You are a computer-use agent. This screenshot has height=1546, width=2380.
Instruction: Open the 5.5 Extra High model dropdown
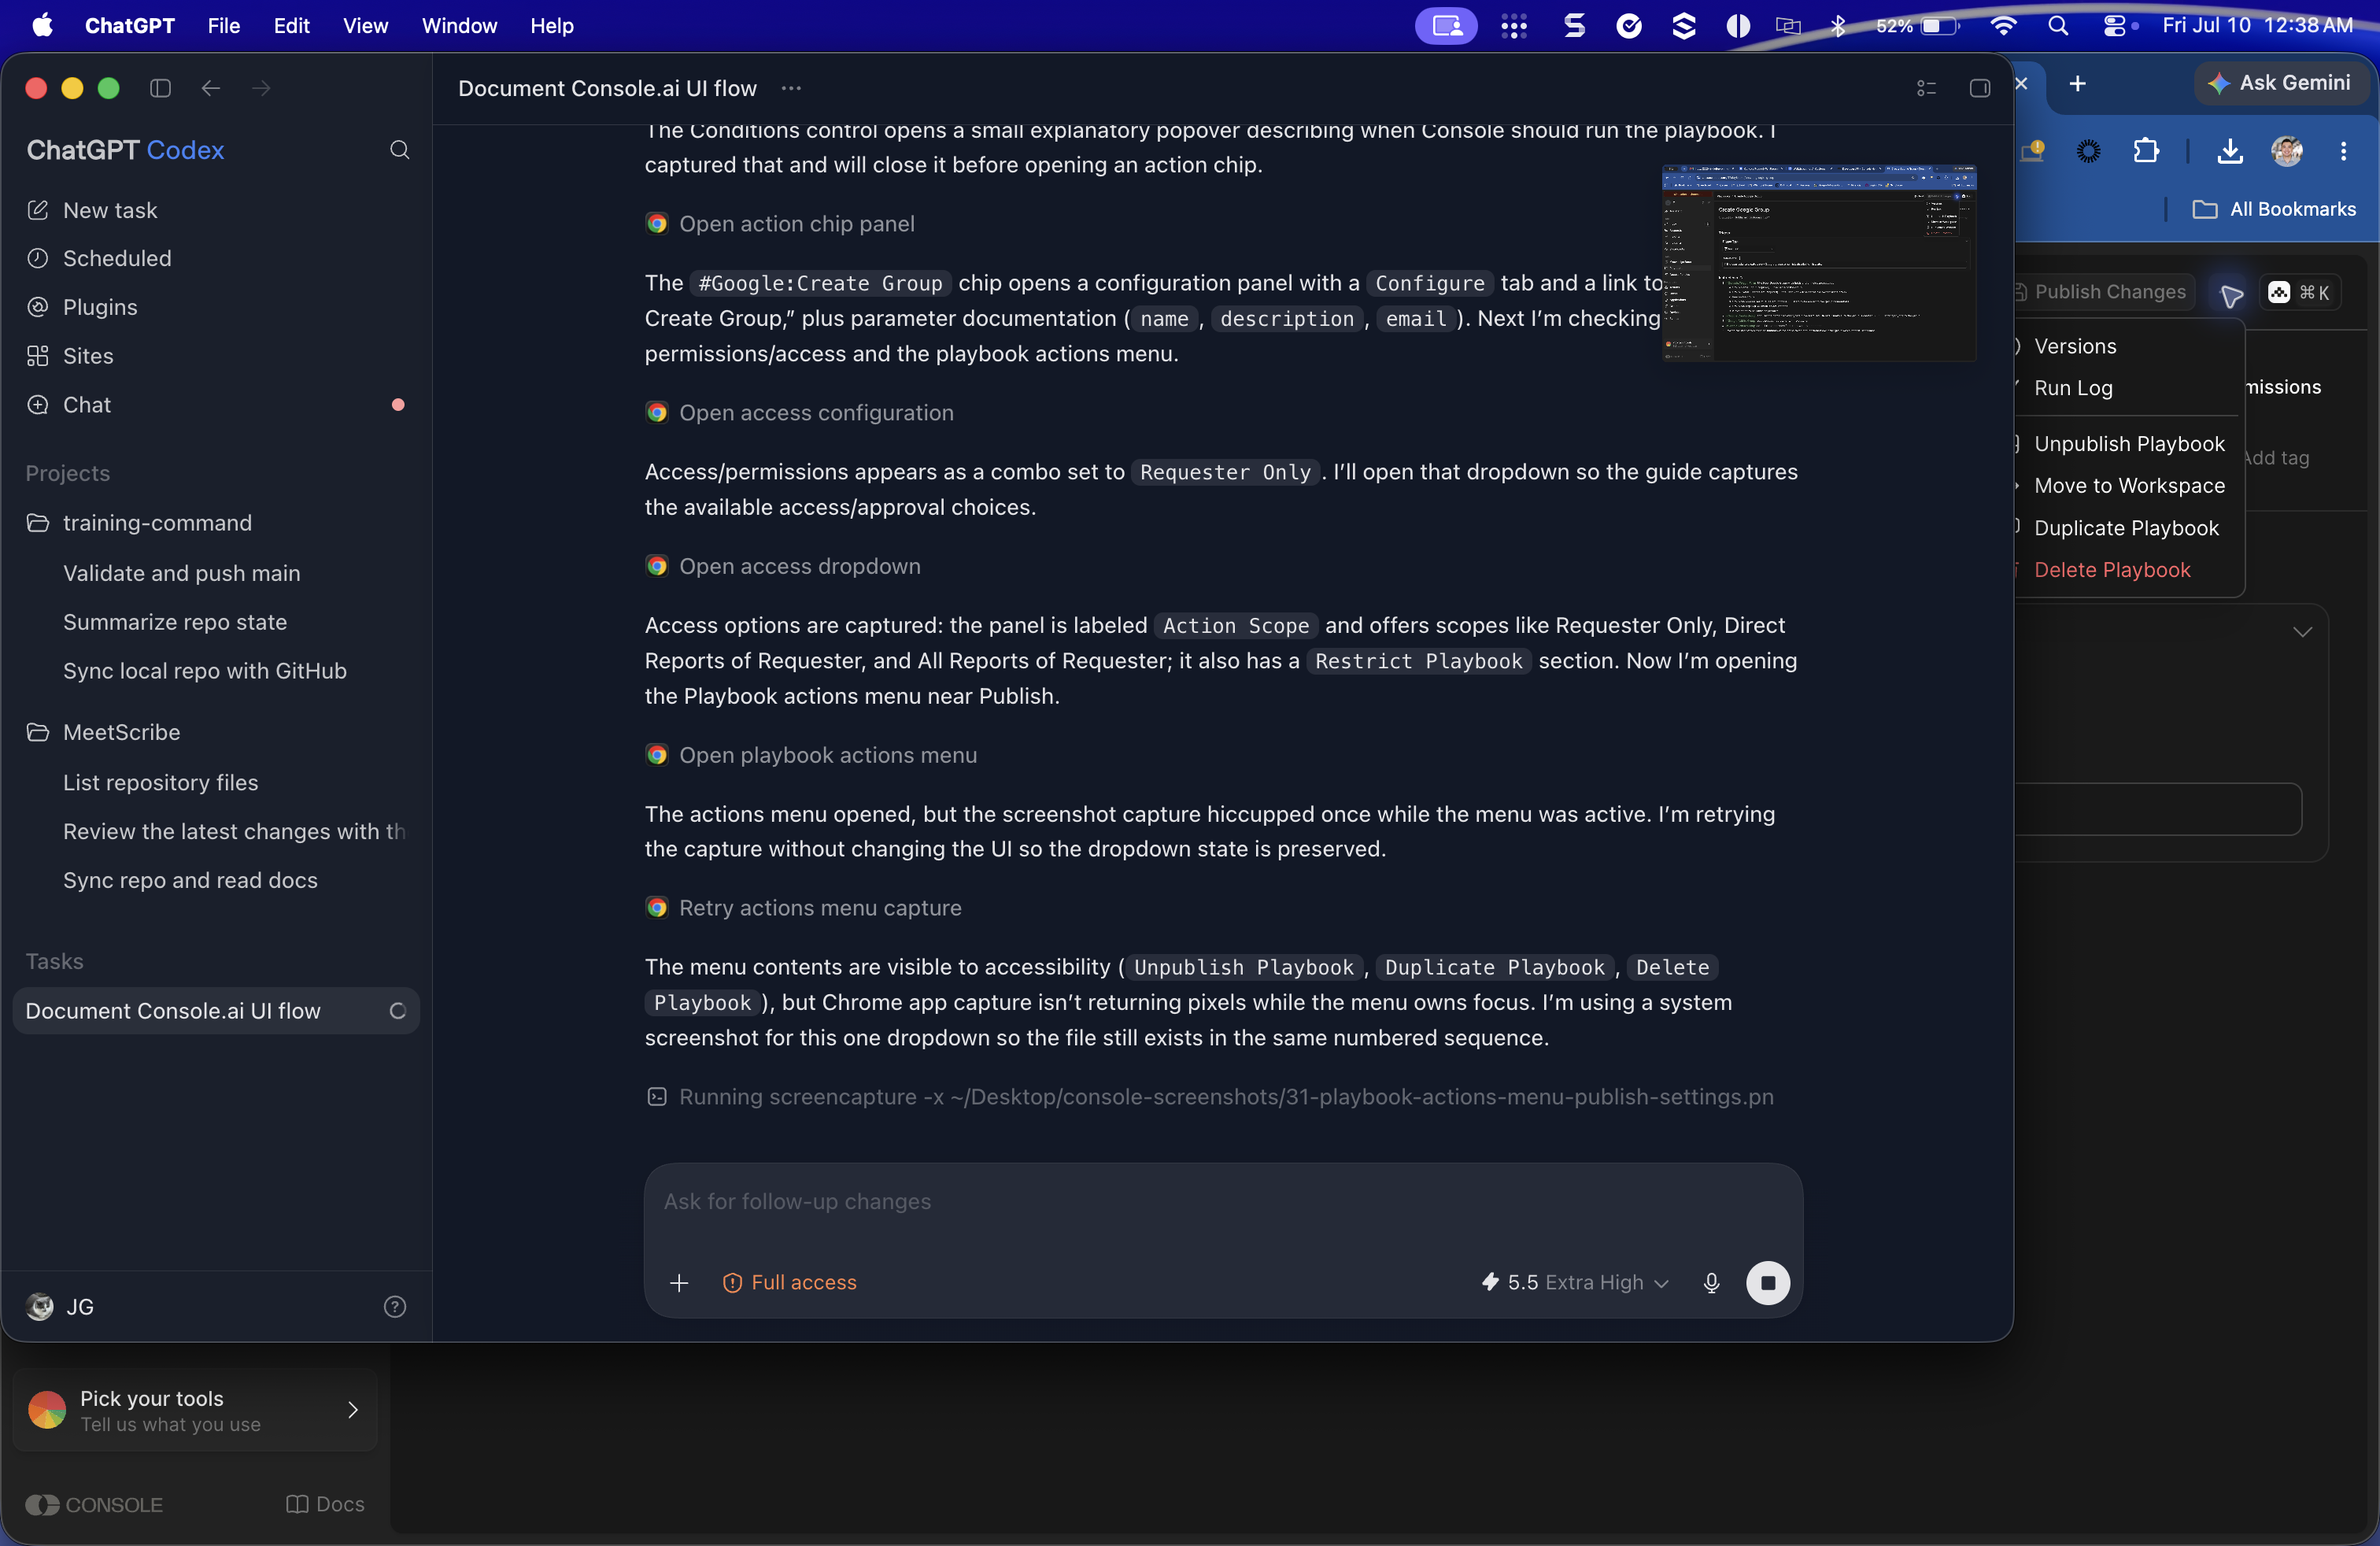(1575, 1282)
